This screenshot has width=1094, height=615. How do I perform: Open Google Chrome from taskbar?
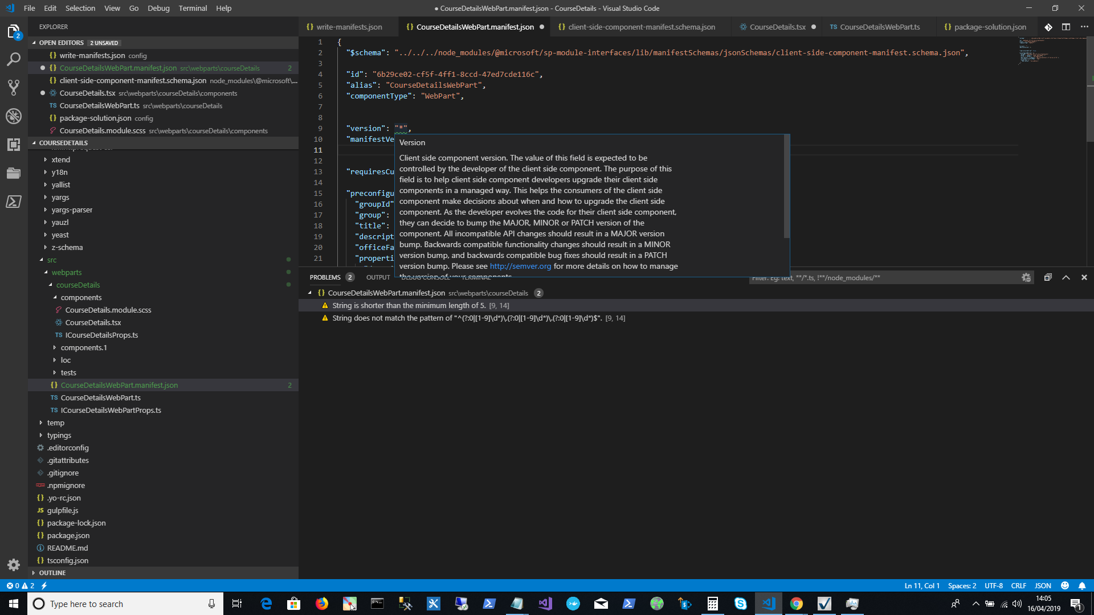pos(797,604)
